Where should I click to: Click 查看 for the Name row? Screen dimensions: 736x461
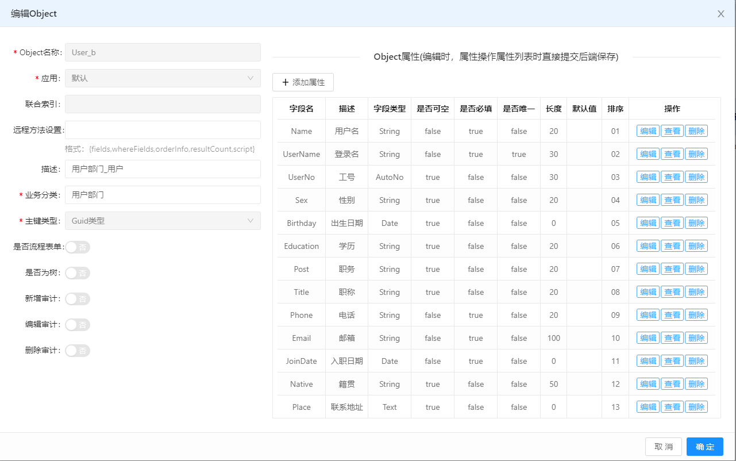point(672,131)
